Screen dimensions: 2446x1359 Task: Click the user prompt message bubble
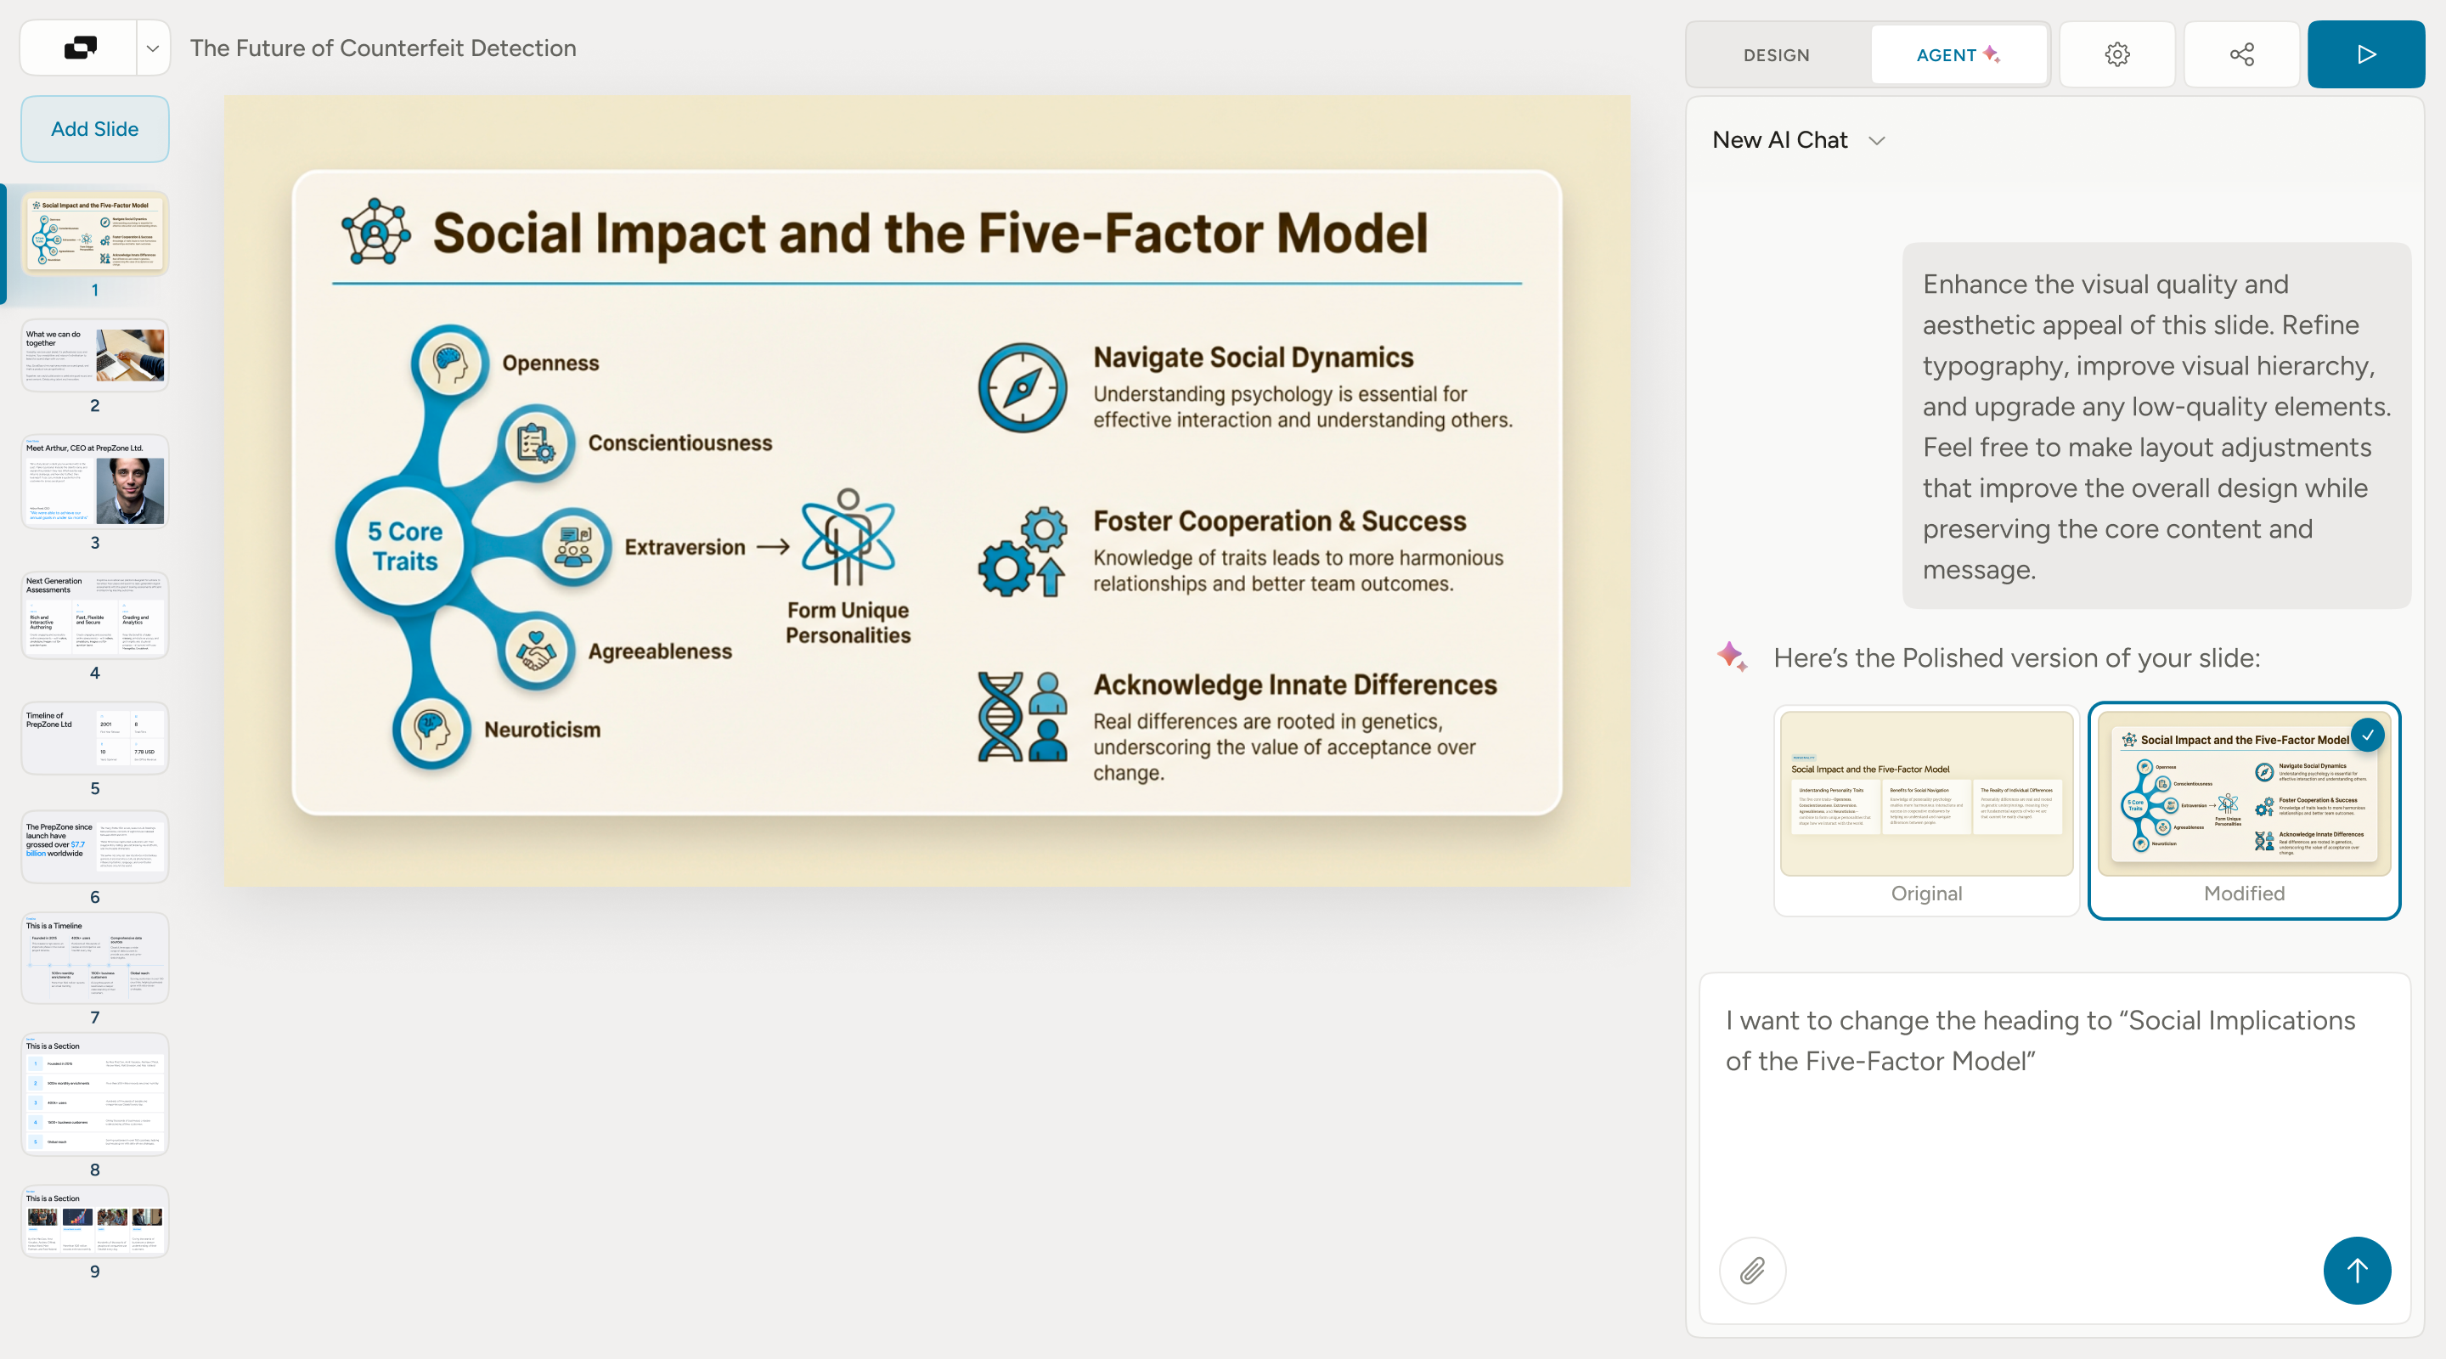click(2156, 426)
